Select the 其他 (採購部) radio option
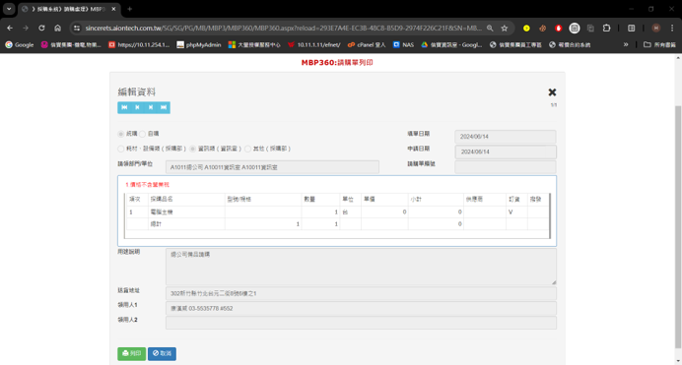The width and height of the screenshot is (682, 365). point(247,149)
